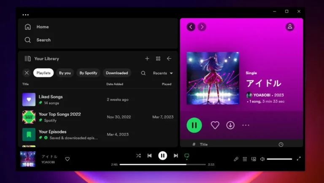Connect to a device
324x183 pixels.
pyautogui.click(x=254, y=159)
